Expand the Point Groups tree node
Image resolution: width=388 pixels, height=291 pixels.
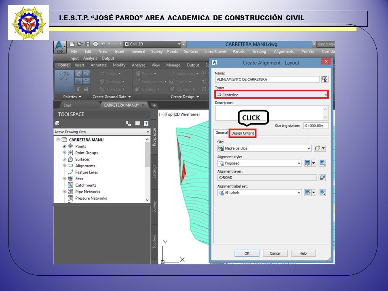(x=64, y=153)
